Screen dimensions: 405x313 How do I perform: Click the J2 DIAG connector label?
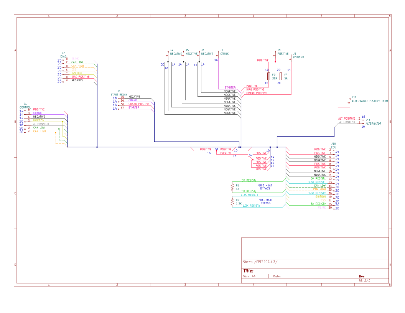63,54
